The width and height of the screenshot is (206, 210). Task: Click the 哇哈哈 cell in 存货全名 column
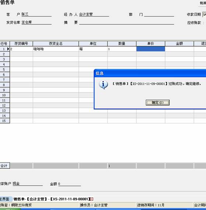56,49
